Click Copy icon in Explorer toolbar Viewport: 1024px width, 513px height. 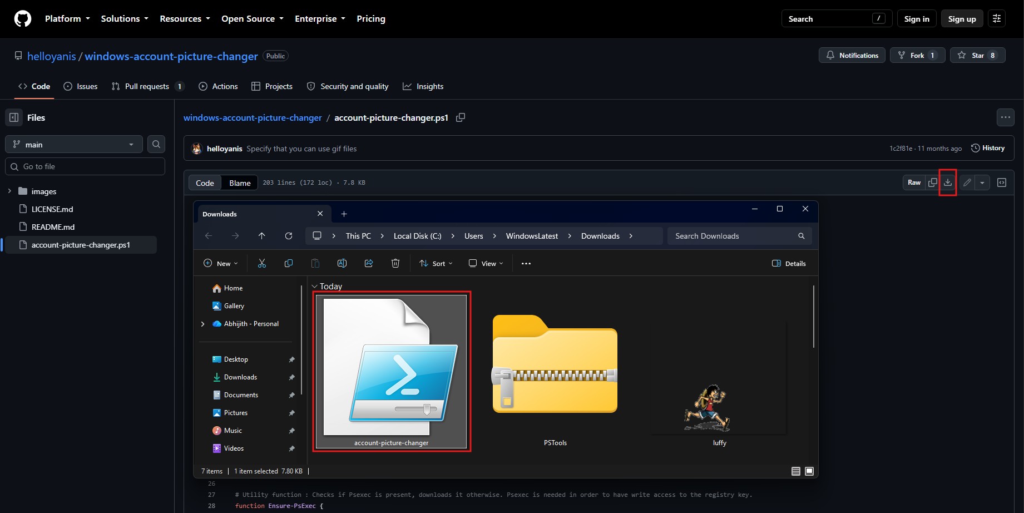click(289, 263)
